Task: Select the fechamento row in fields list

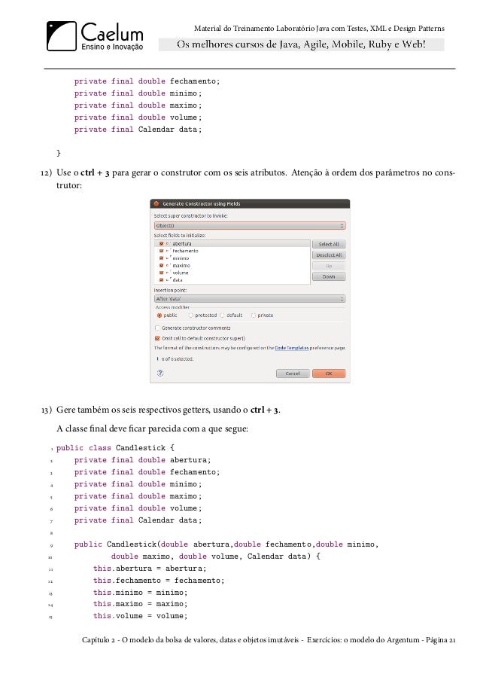Action: (232, 251)
